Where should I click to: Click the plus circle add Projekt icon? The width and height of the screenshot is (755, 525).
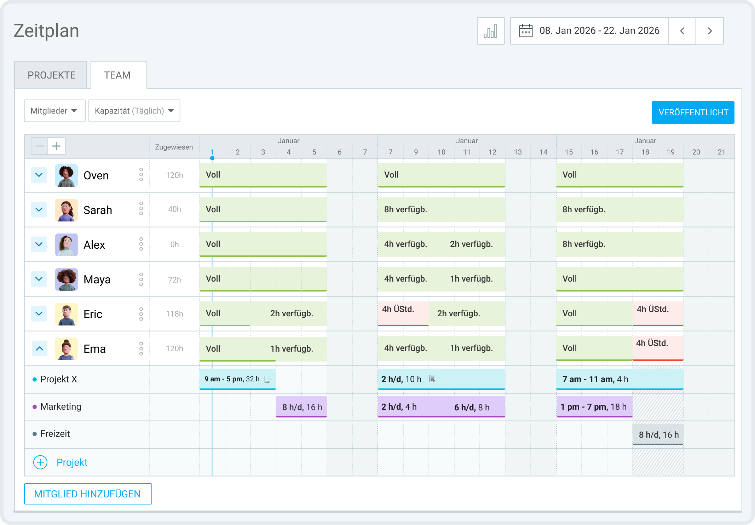click(x=40, y=462)
